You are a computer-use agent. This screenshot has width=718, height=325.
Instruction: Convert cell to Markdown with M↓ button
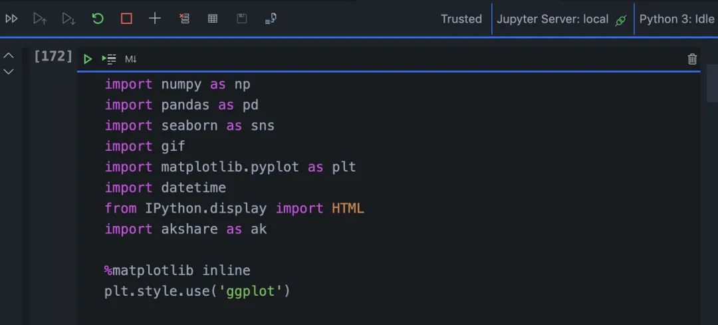pyautogui.click(x=130, y=59)
